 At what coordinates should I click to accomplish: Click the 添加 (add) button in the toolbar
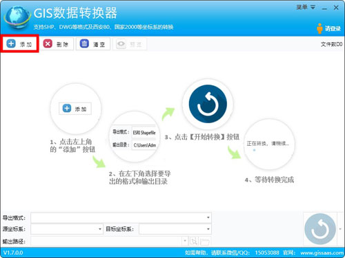click(x=19, y=44)
